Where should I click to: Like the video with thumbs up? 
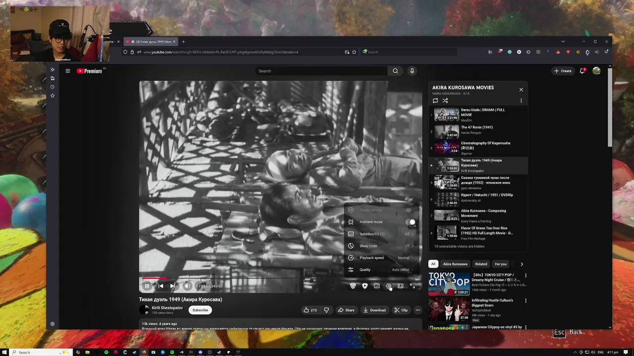tap(310, 310)
